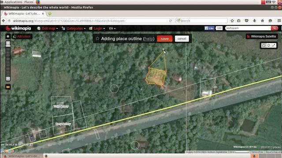Click the map settings gear icon
This screenshot has height=158, width=282.
coord(8,36)
